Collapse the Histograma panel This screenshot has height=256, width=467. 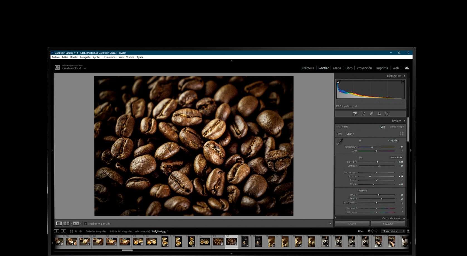(405, 76)
